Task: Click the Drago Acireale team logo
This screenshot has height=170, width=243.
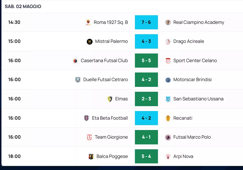Action: [168, 41]
